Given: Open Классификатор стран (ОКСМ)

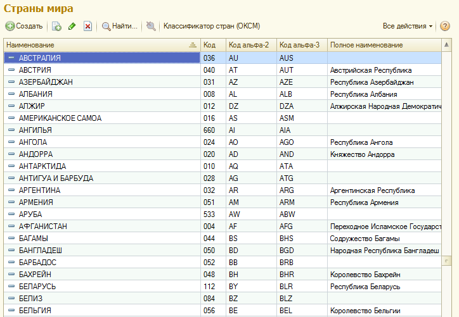Looking at the screenshot, I should tap(212, 26).
